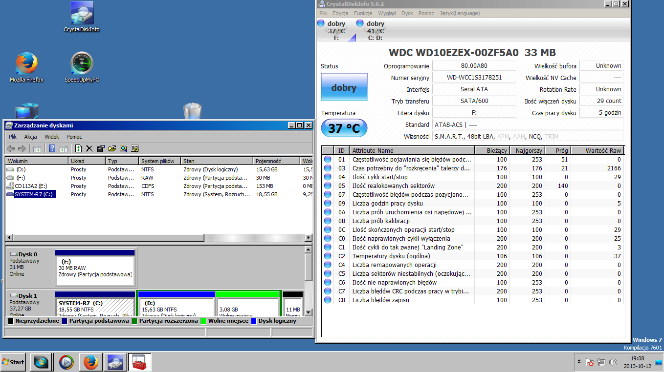The image size is (664, 372).
Task: Click the magnifier explore icon in toolbar
Action: [x=124, y=148]
